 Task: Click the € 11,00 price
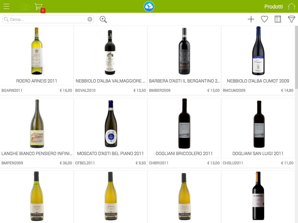pyautogui.click(x=287, y=163)
